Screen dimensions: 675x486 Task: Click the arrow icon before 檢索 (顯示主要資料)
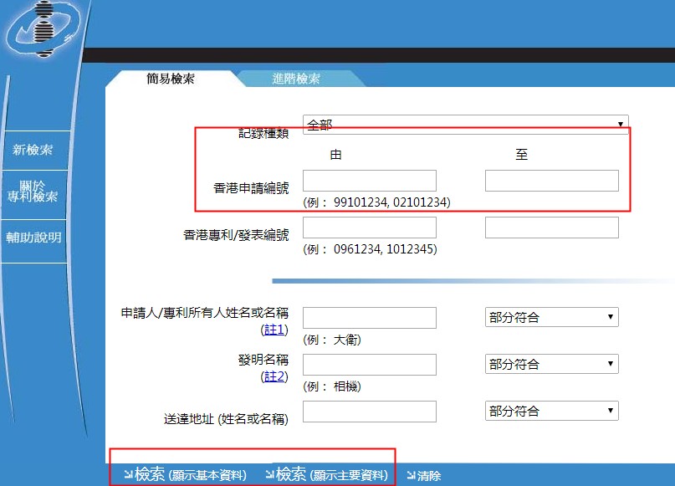coord(270,474)
